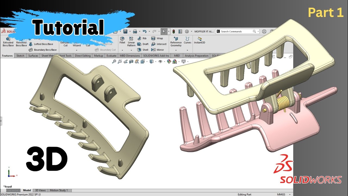This screenshot has height=196, width=348.
Task: Open the Evaluate tab
Action: pos(111,56)
